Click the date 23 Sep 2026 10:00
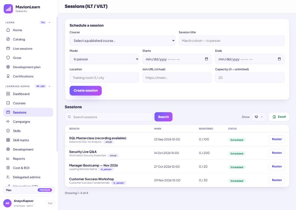This screenshot has height=210, width=296. click(167, 139)
